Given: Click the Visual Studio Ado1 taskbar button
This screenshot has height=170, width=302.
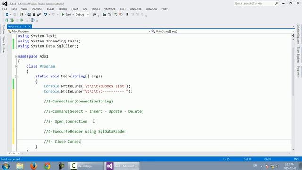Looking at the screenshot, I should pyautogui.click(x=122, y=166).
